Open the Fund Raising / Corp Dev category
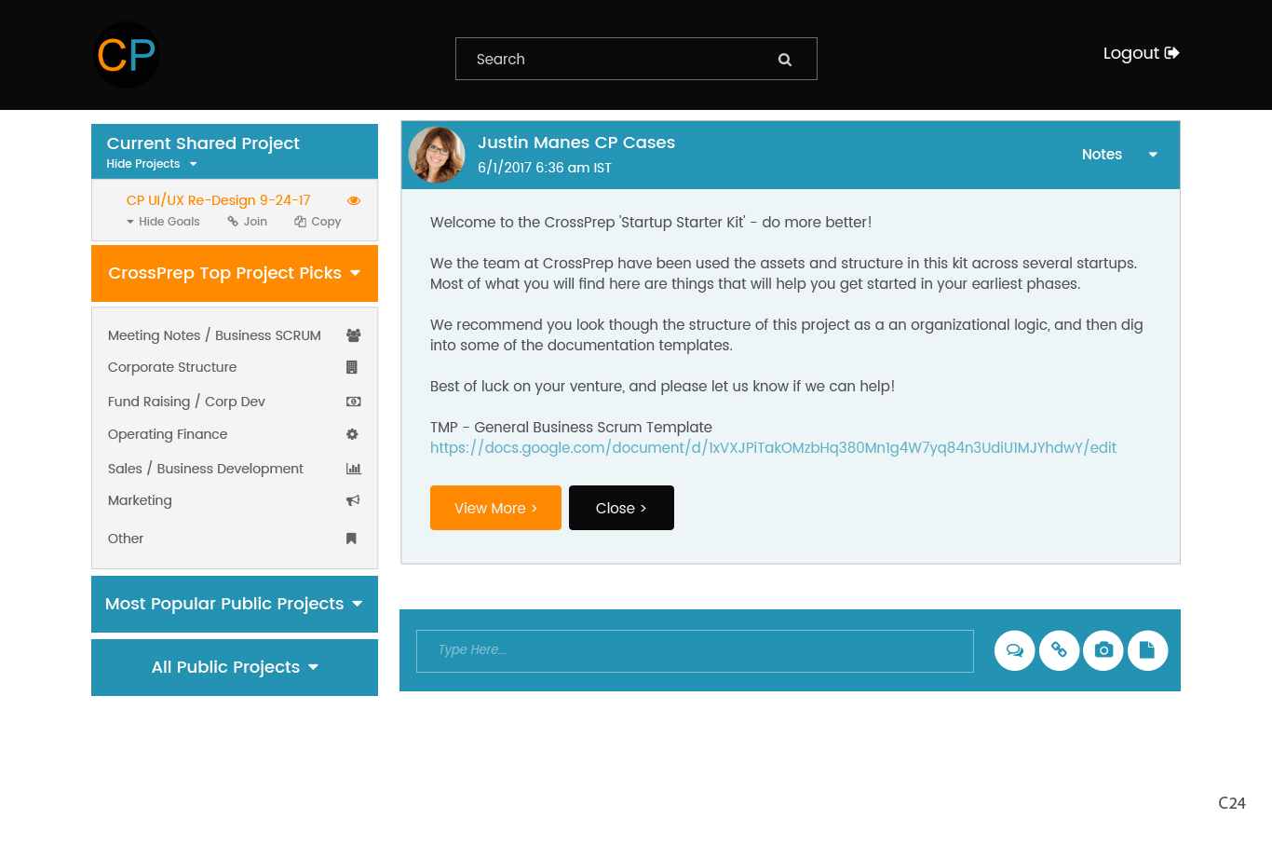Screen dimensions: 1272x846 [x=186, y=402]
